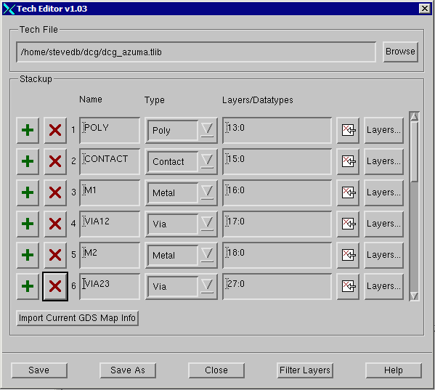Open the Type dropdown showing Poly
Viewport: 435px width, 390px height.
[x=181, y=130]
